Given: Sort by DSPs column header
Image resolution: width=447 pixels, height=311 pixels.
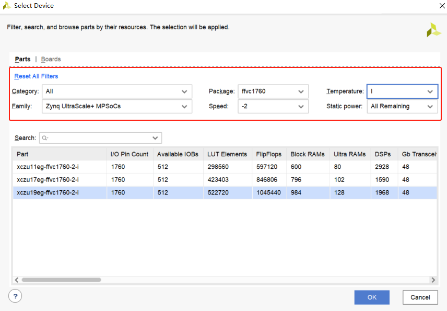Looking at the screenshot, I should coord(384,154).
